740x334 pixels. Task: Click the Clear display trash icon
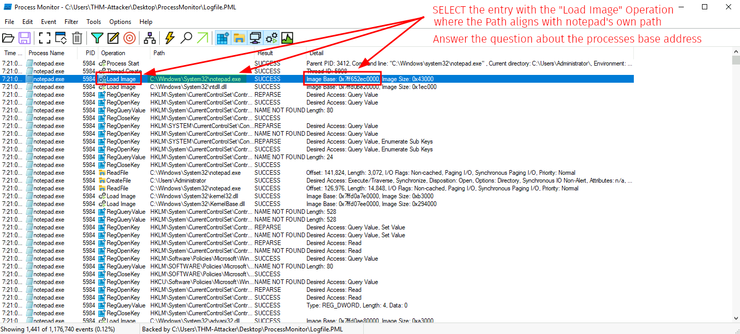[x=77, y=38]
